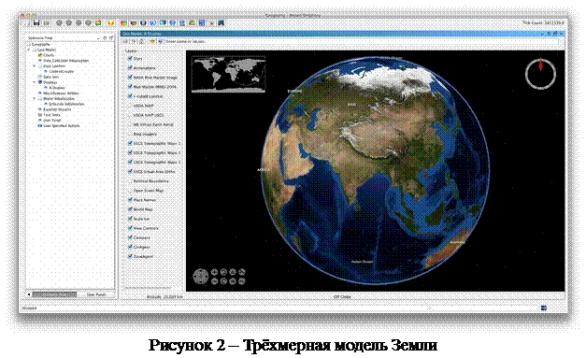Click the world map overview thumbnail
Viewport: 586px width, 358px height.
coord(228,74)
